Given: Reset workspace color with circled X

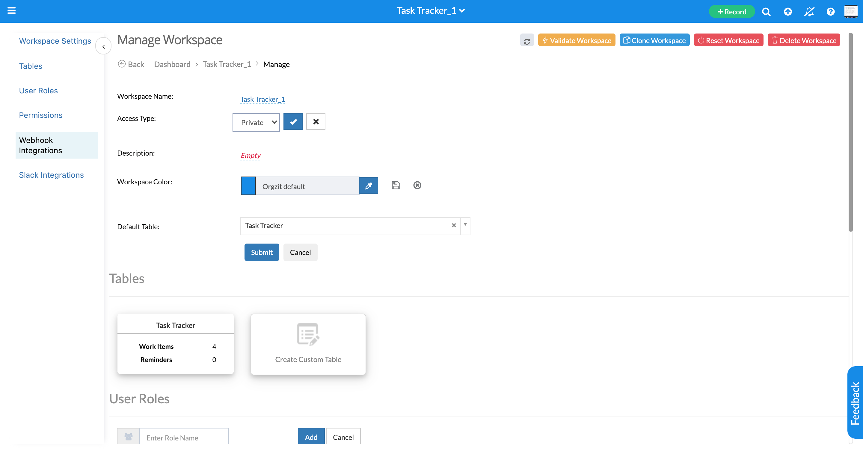Looking at the screenshot, I should (417, 185).
